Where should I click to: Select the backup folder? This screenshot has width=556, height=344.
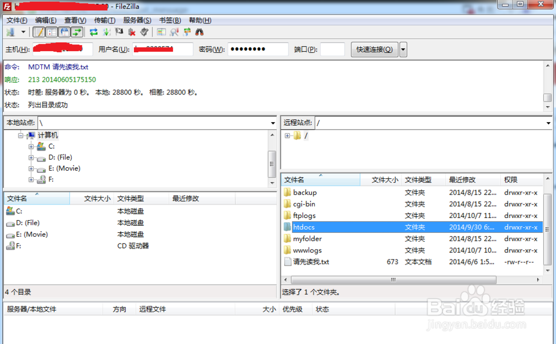(x=305, y=192)
